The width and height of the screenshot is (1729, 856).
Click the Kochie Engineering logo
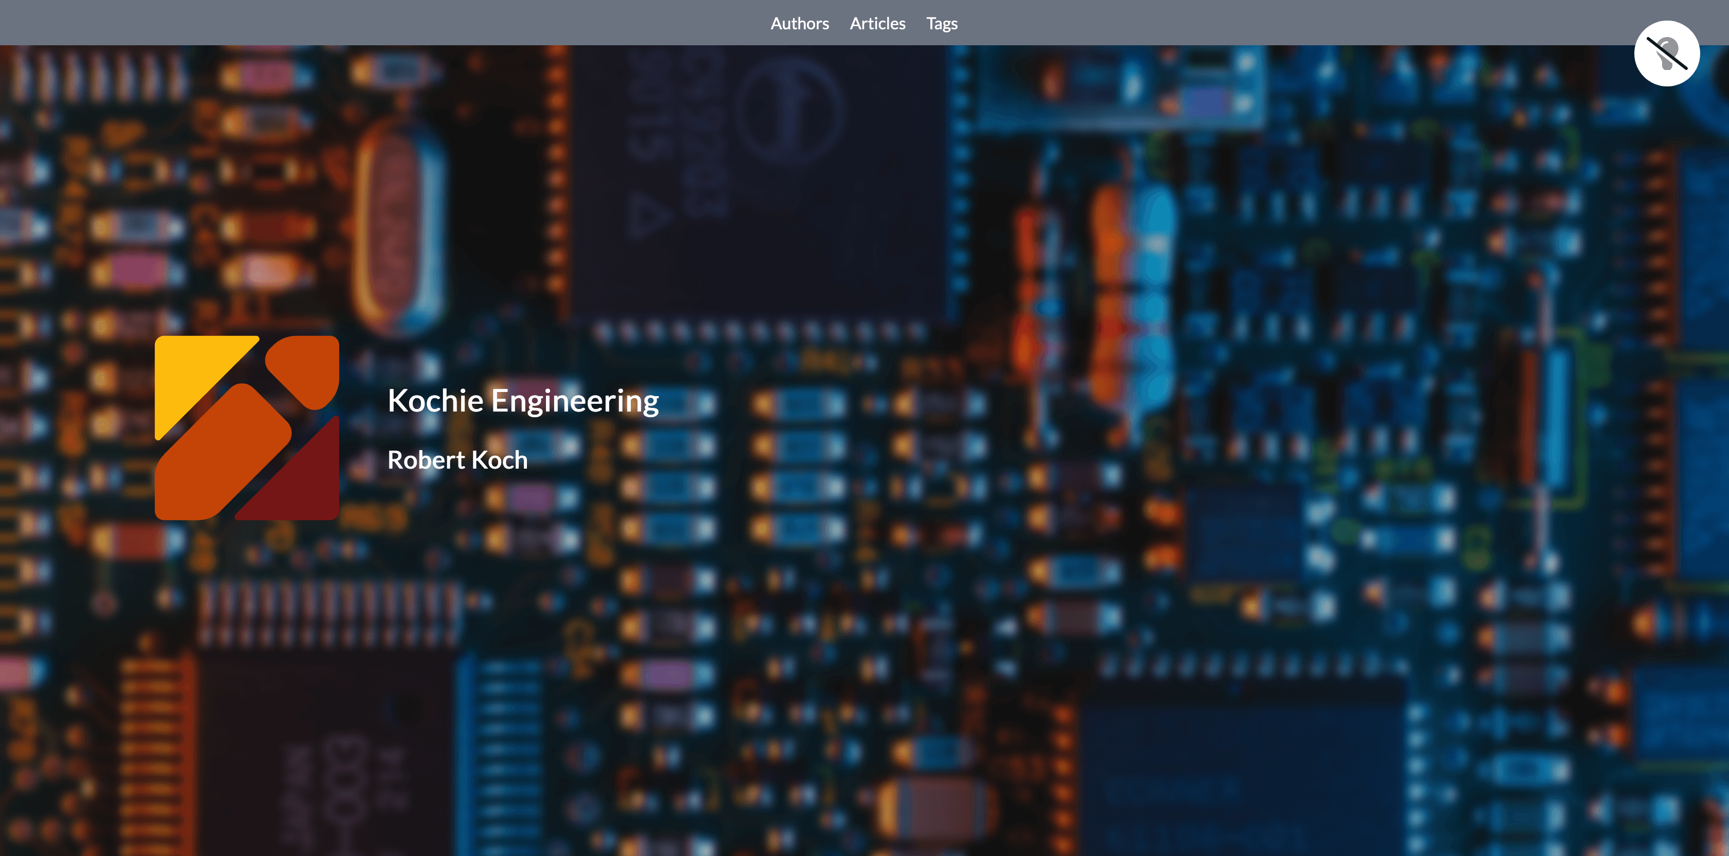pyautogui.click(x=247, y=428)
